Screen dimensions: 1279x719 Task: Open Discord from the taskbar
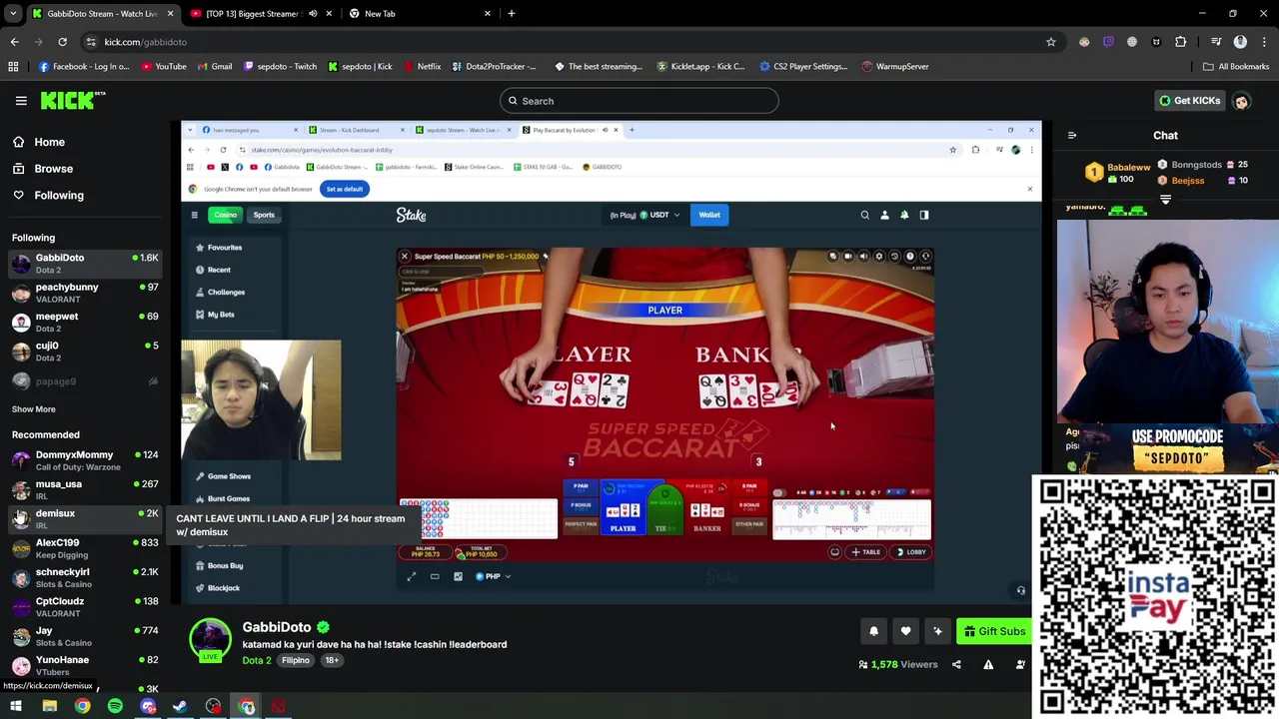(148, 707)
